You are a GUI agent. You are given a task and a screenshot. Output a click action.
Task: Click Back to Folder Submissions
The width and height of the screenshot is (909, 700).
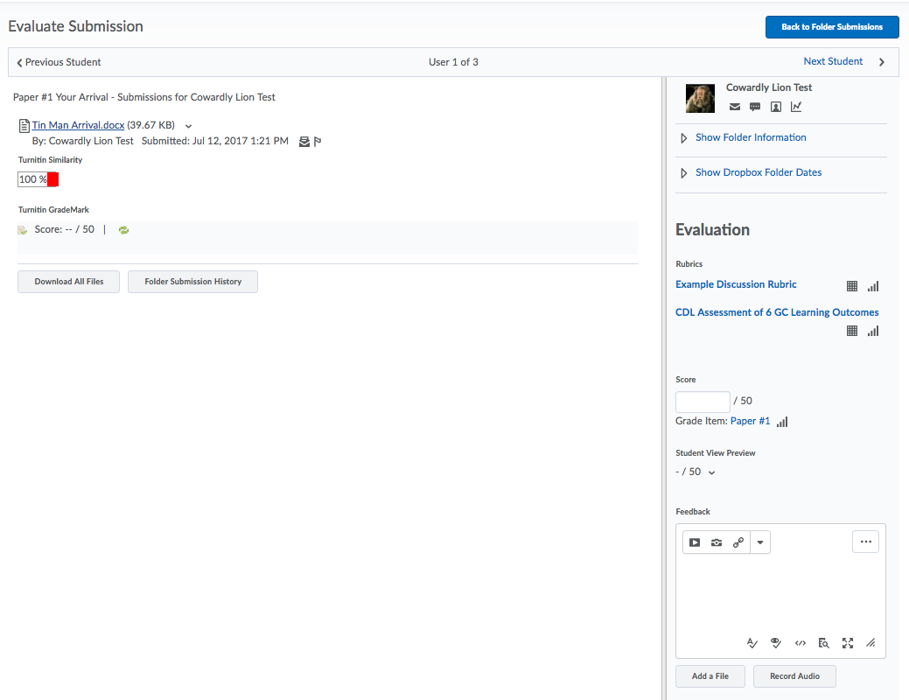point(831,27)
